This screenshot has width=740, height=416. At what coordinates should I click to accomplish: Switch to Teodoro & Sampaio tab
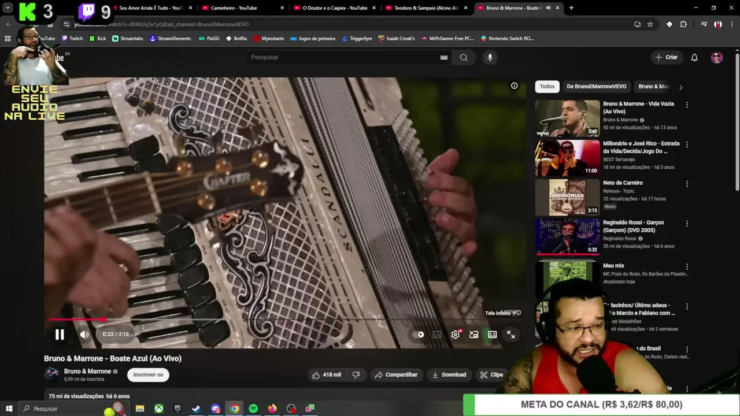[x=427, y=8]
